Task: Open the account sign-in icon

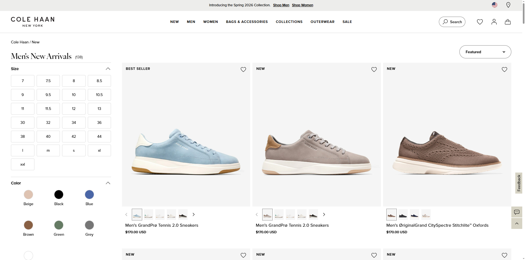Action: (494, 22)
